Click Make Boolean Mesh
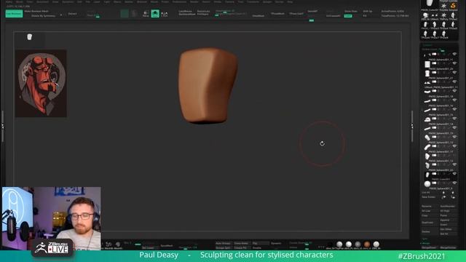 (36, 12)
